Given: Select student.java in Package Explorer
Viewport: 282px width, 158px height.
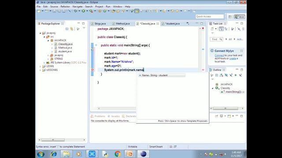Looking at the screenshot, I should point(65,51).
